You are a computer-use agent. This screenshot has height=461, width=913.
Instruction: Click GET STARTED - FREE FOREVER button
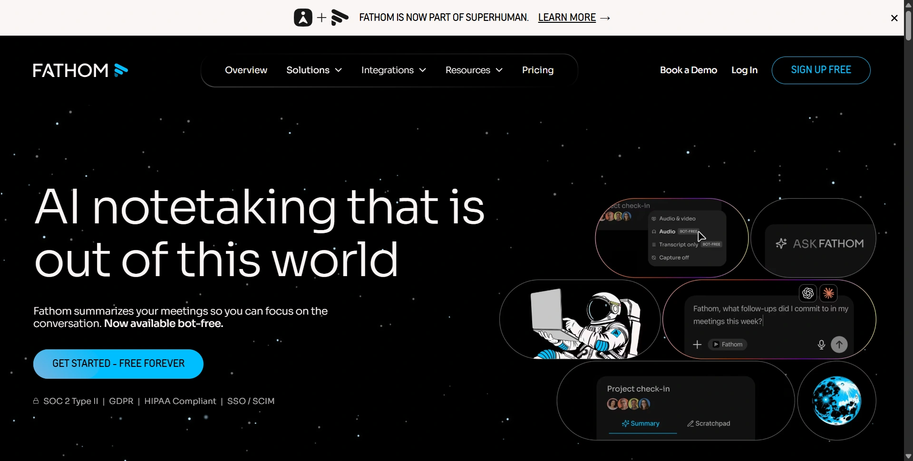[x=118, y=364]
